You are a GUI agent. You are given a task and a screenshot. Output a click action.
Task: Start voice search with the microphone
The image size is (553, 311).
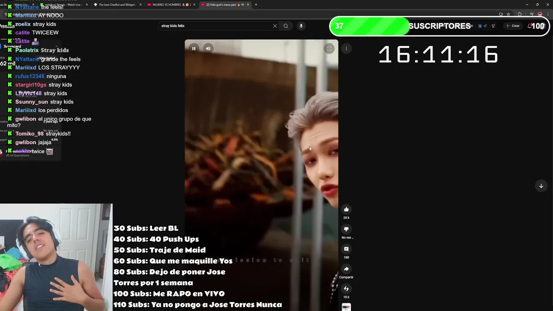[x=301, y=26]
